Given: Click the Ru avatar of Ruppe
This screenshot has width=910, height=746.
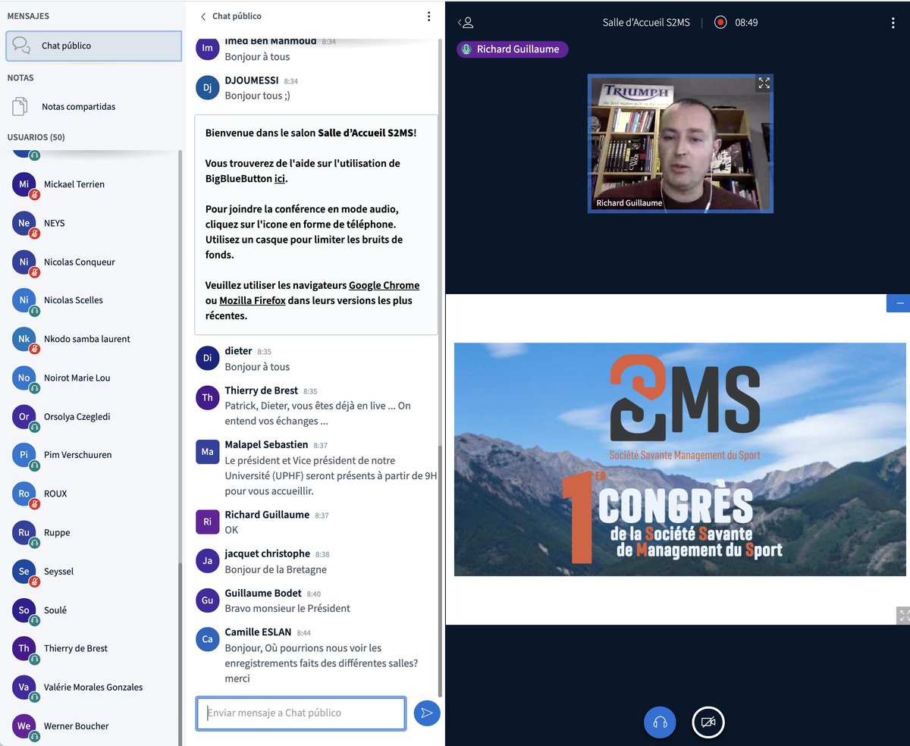Looking at the screenshot, I should [24, 532].
